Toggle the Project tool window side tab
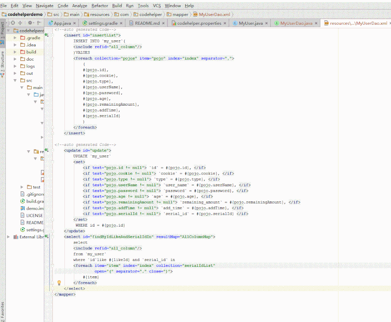Image resolution: width=391 pixels, height=322 pixels. click(3, 33)
